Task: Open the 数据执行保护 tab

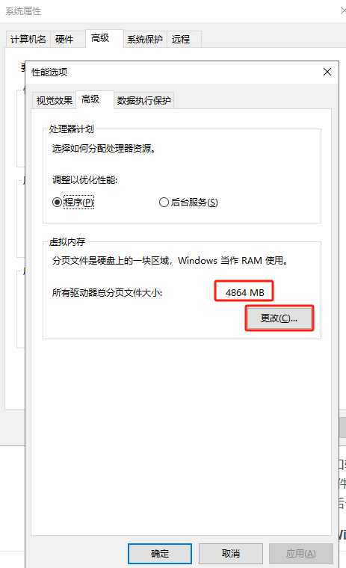Action: [143, 100]
